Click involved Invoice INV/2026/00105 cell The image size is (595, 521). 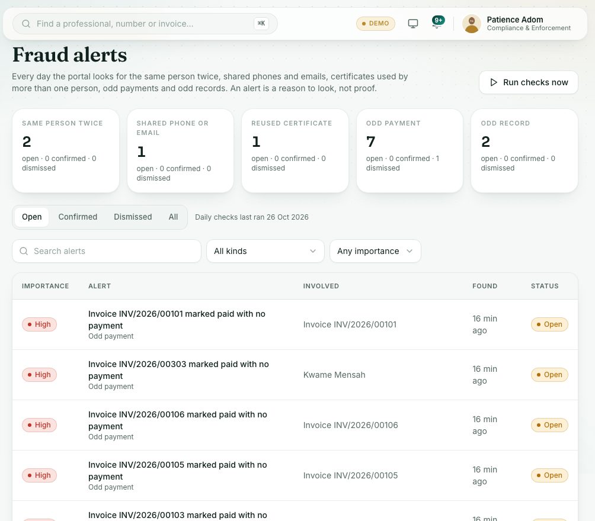point(350,475)
